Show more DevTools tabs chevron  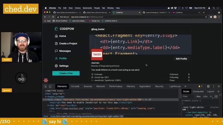point(185,86)
